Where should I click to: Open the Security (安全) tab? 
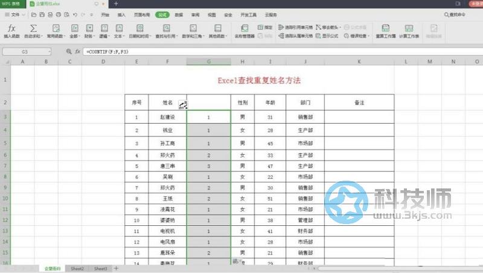point(228,14)
